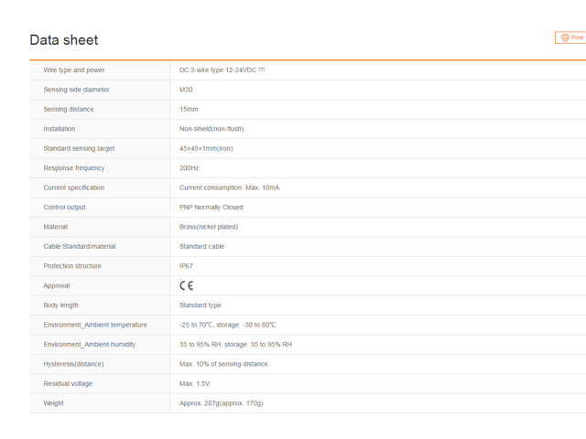Click the DC symbol after 12-24VDC
586x439 pixels.
(x=262, y=70)
